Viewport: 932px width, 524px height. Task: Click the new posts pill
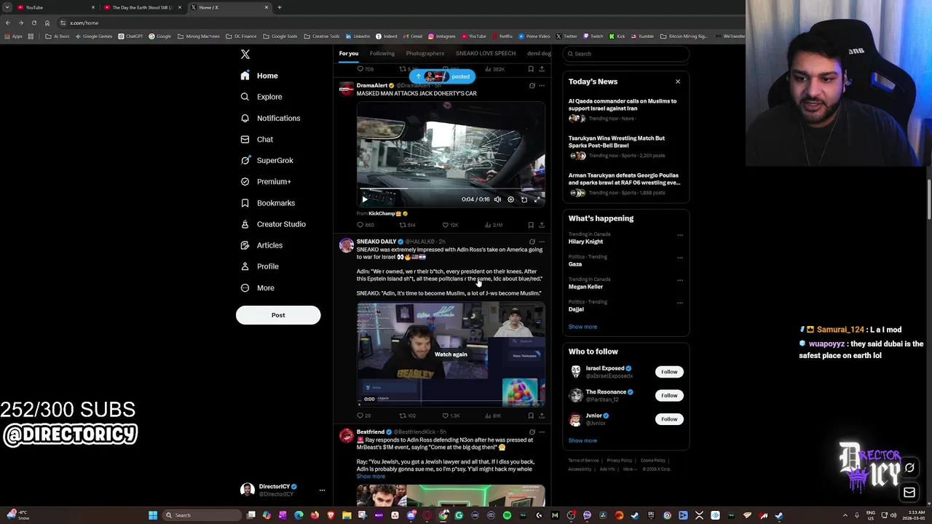tap(442, 76)
